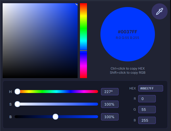Click the hue value field showing 227°
This screenshot has width=171, height=131.
110,92
